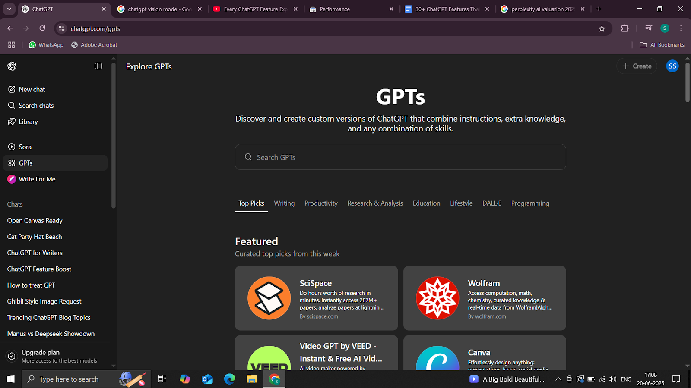Open the SS profile avatar menu
The width and height of the screenshot is (691, 388).
coord(672,66)
